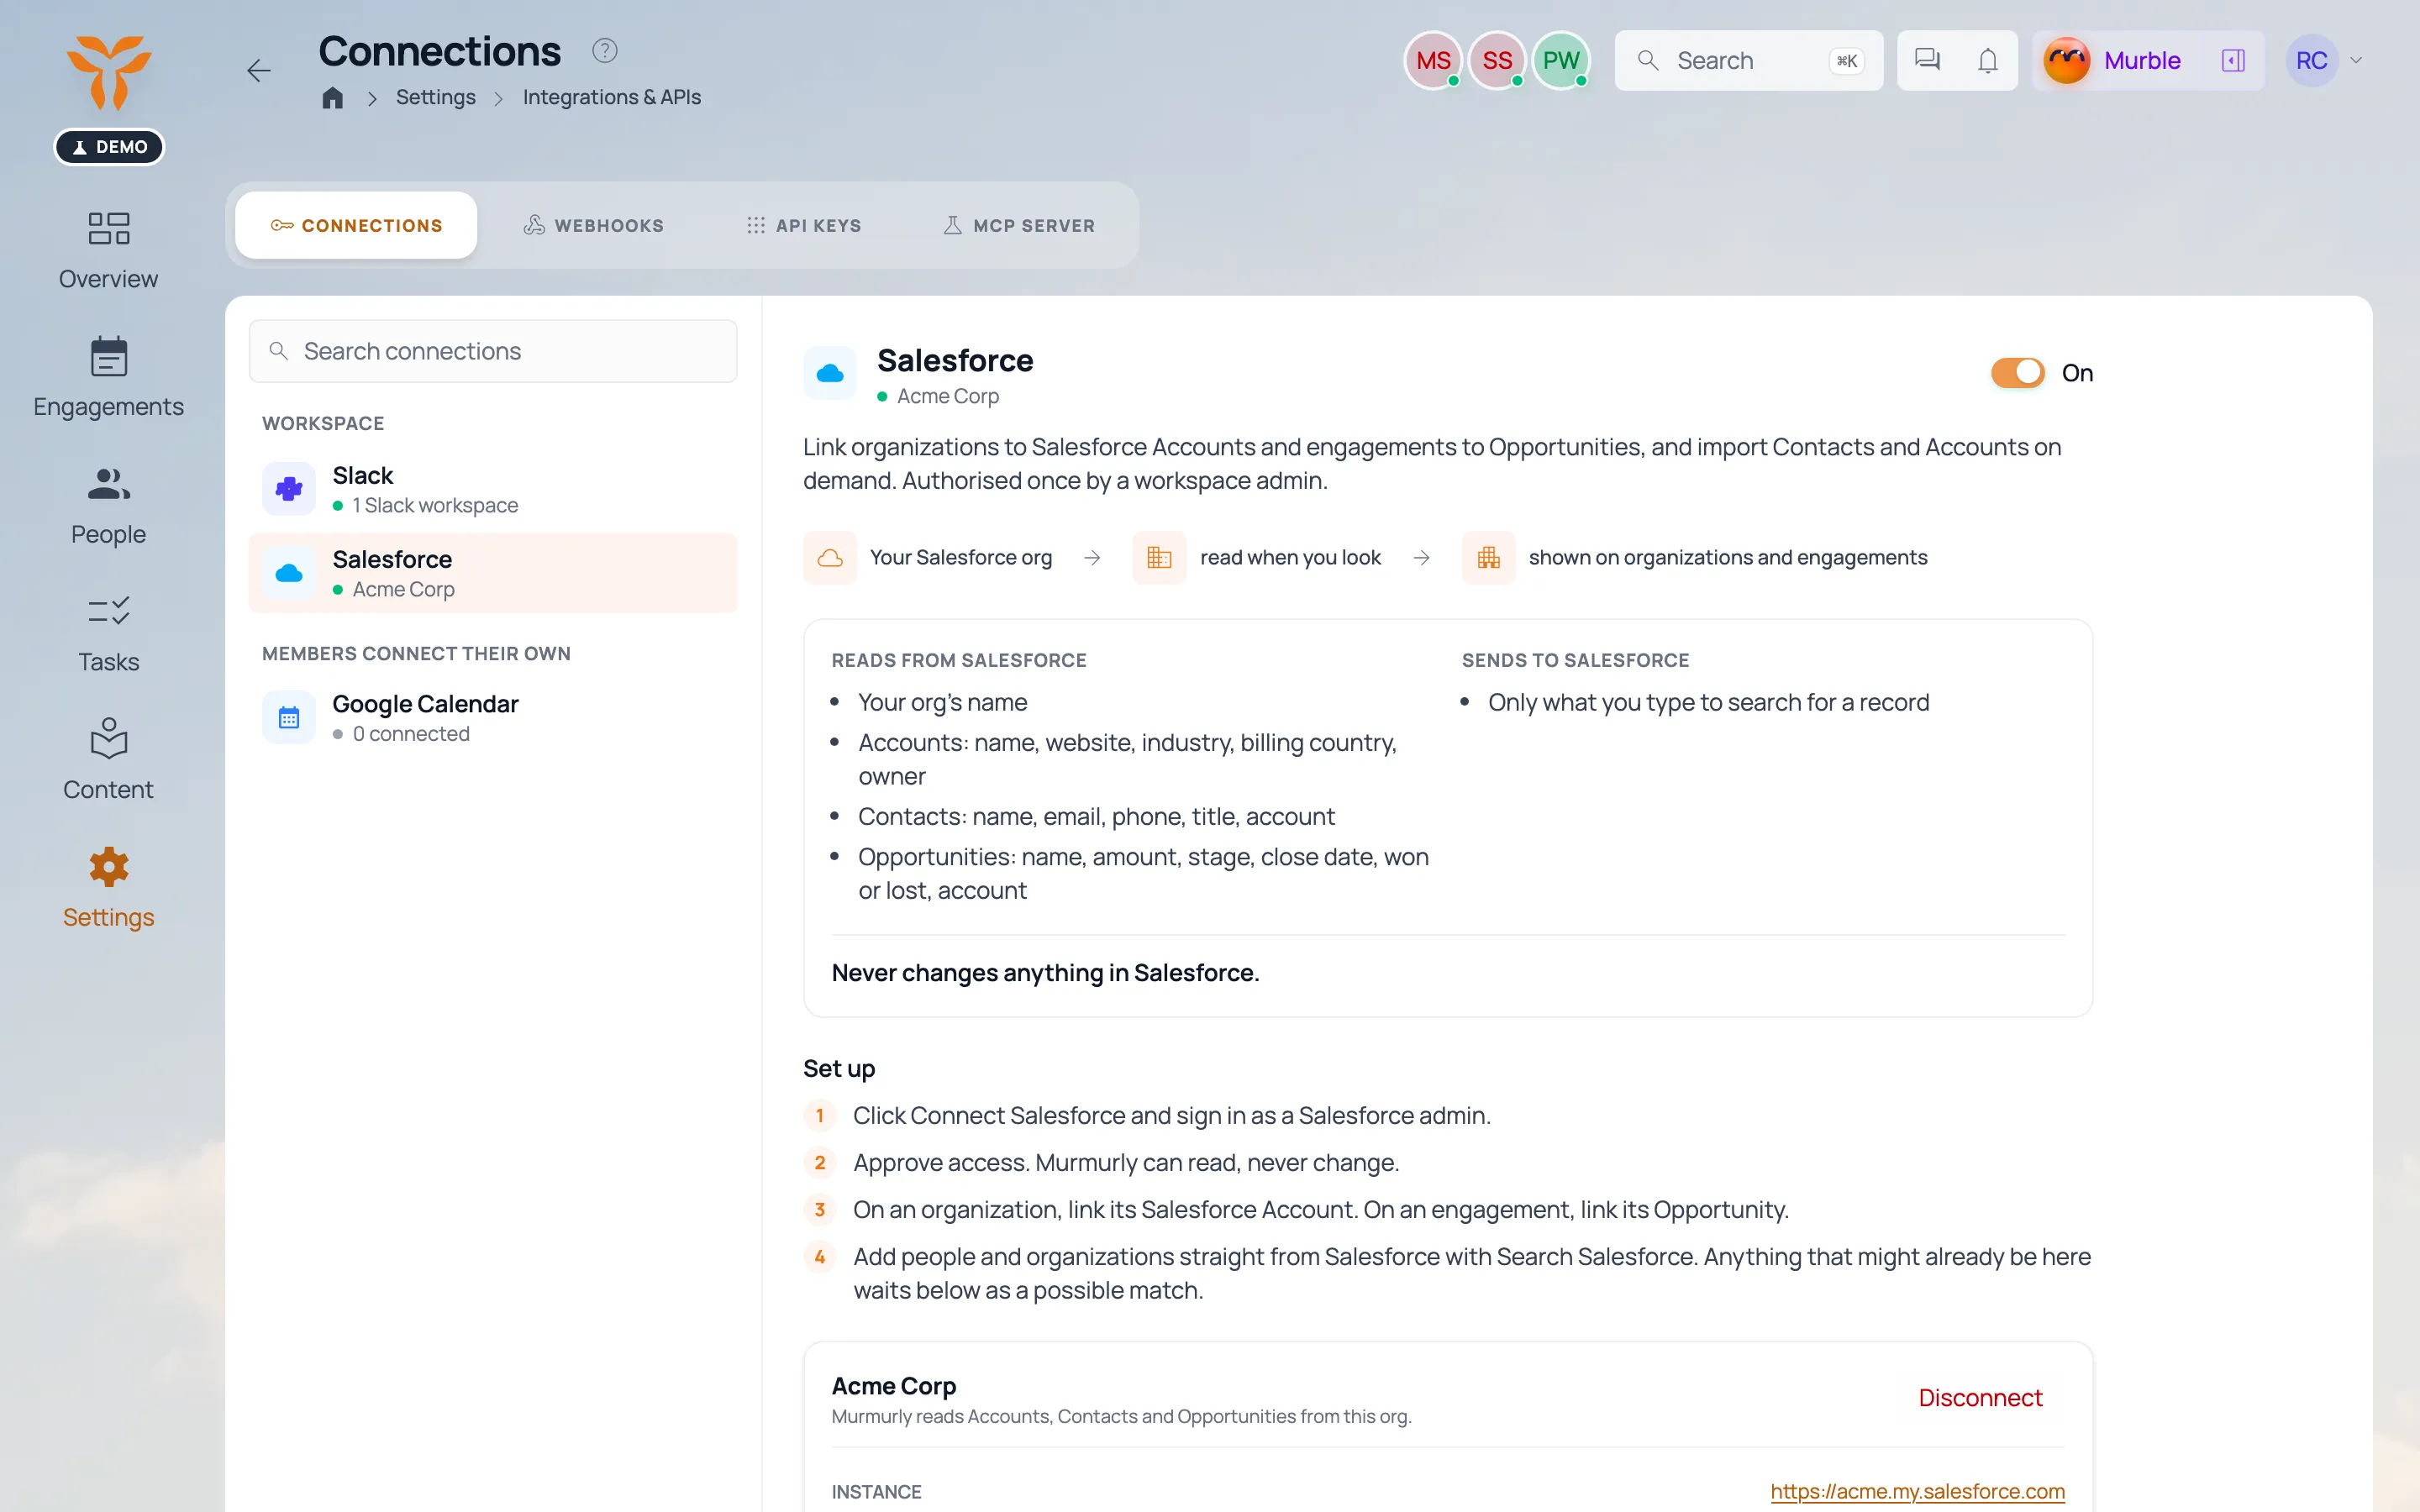2420x1512 pixels.
Task: Click the Salesforce cloud icon in header
Action: (x=830, y=373)
